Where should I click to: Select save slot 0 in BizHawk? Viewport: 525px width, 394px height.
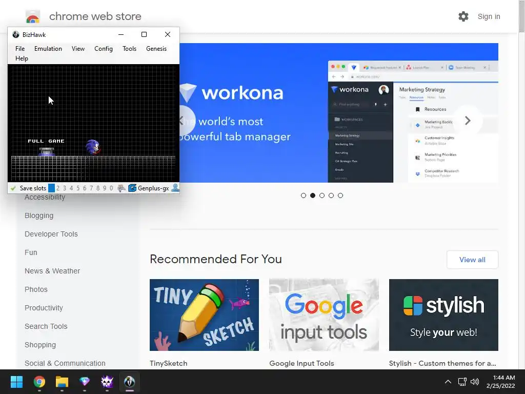[x=111, y=188]
